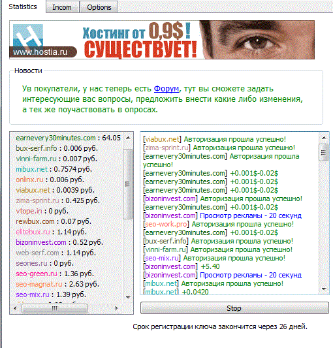The width and height of the screenshot is (333, 348).
Task: Click the key expiry notice about 26 дней
Action: (x=220, y=326)
